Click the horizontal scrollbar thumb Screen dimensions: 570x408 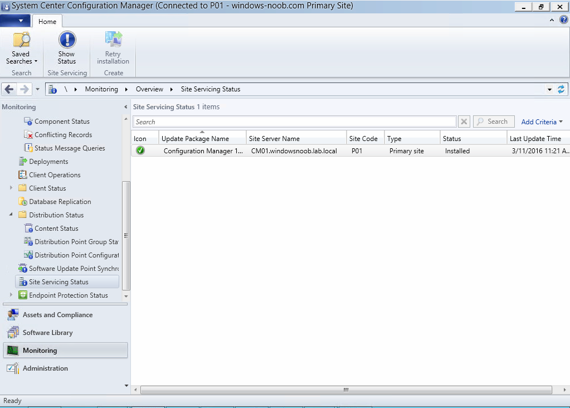tap(346, 390)
